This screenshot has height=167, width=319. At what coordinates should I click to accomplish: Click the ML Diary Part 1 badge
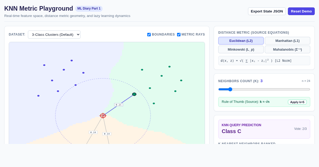[x=89, y=8]
